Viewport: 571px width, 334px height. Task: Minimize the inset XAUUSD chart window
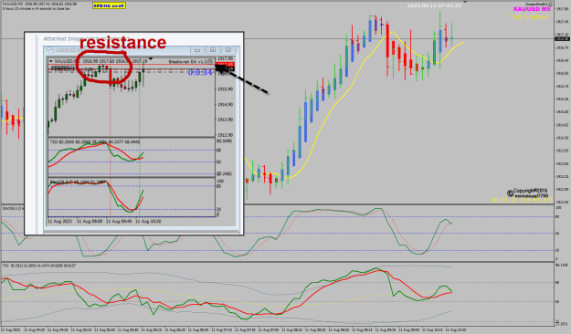197,50
